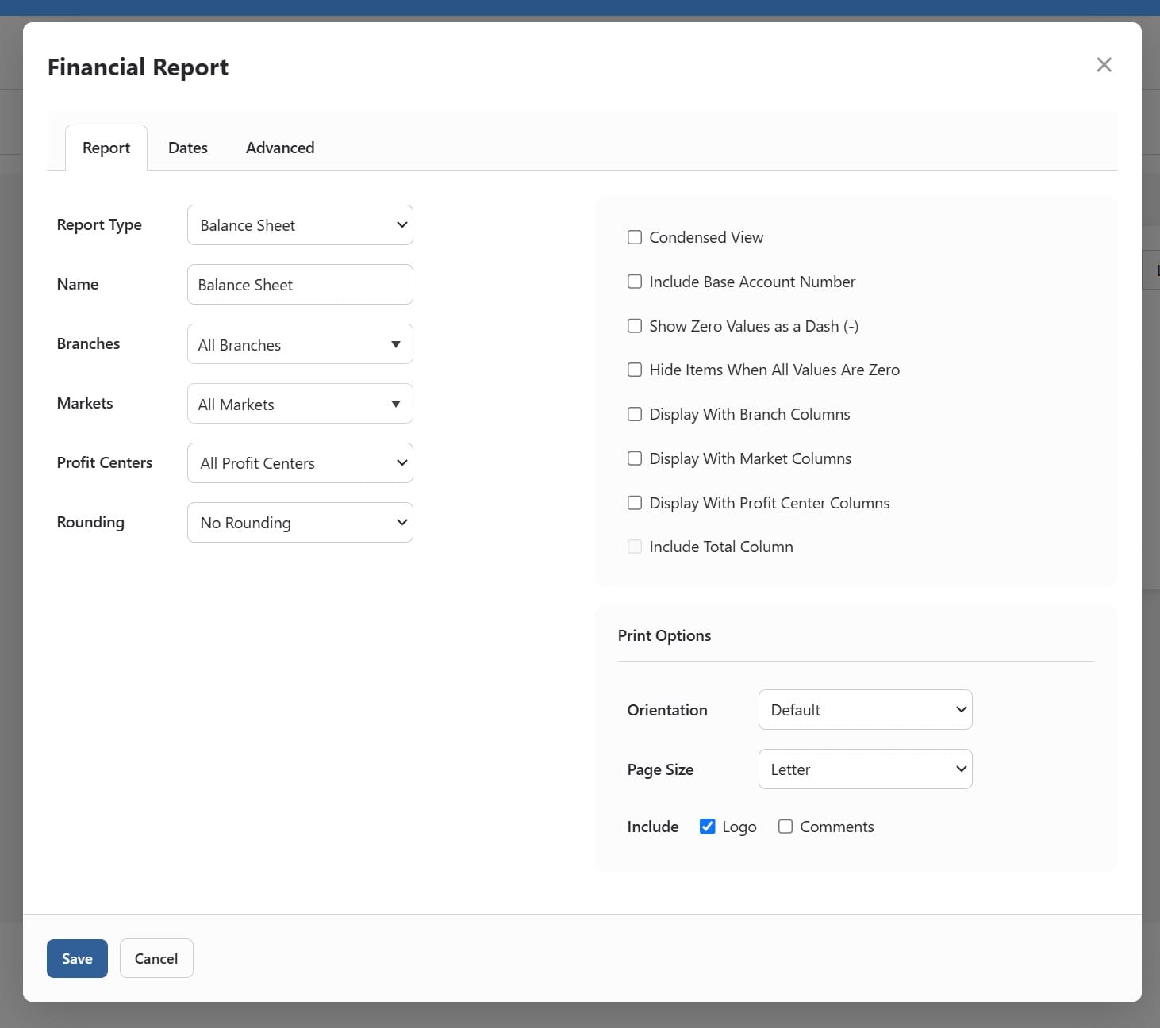Image resolution: width=1160 pixels, height=1028 pixels.
Task: Close the Financial Report dialog
Action: 1104,65
